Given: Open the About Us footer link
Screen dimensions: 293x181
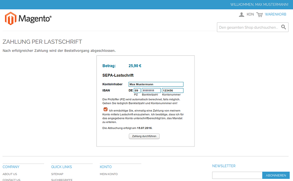Looking at the screenshot, I should point(10,174).
